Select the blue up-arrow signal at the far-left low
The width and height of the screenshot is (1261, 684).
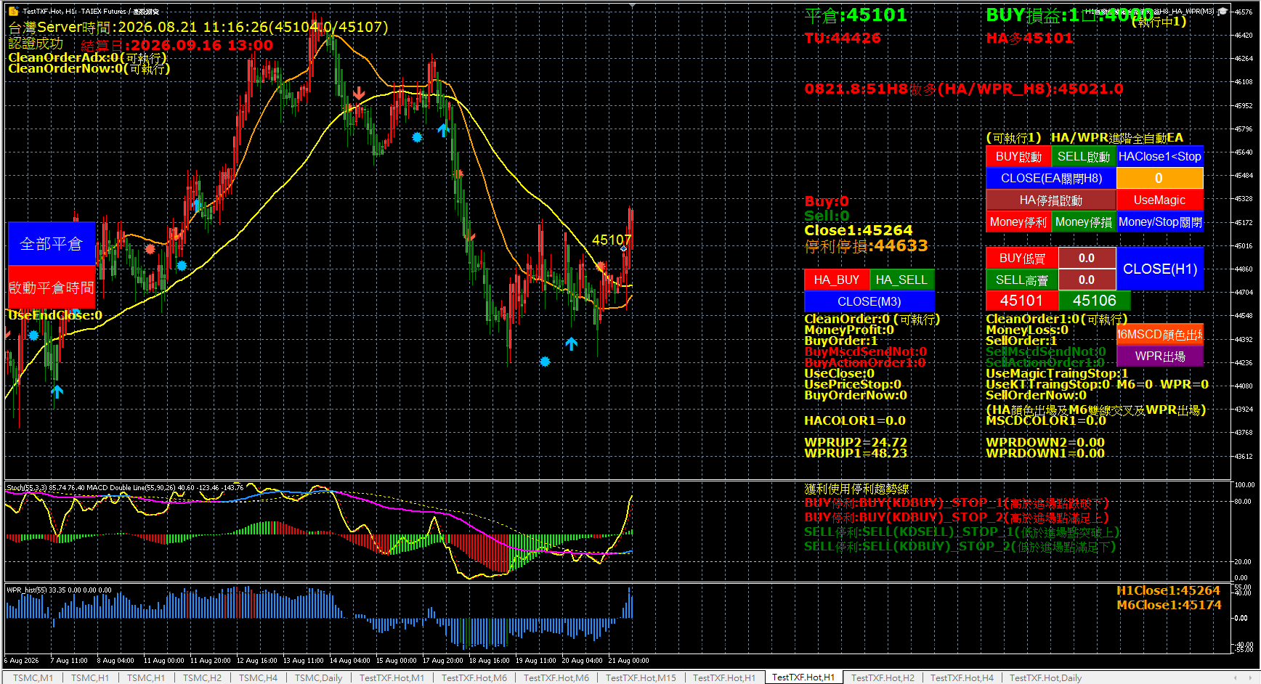point(57,391)
